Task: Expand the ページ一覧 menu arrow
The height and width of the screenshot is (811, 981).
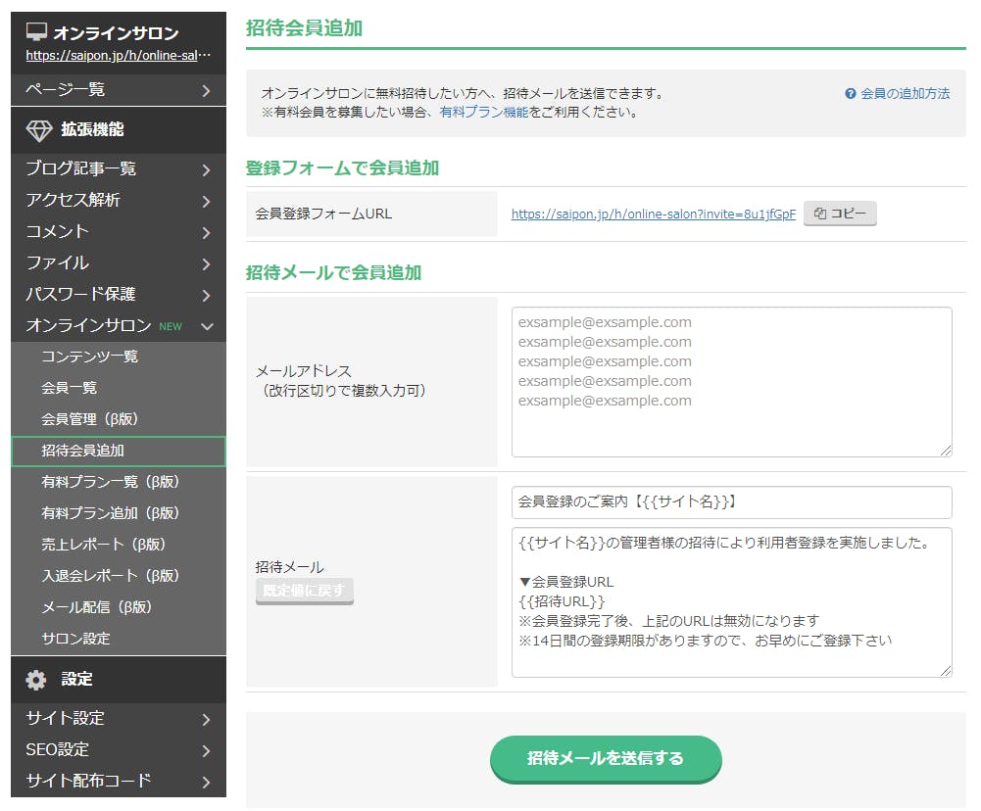Action: point(206,90)
